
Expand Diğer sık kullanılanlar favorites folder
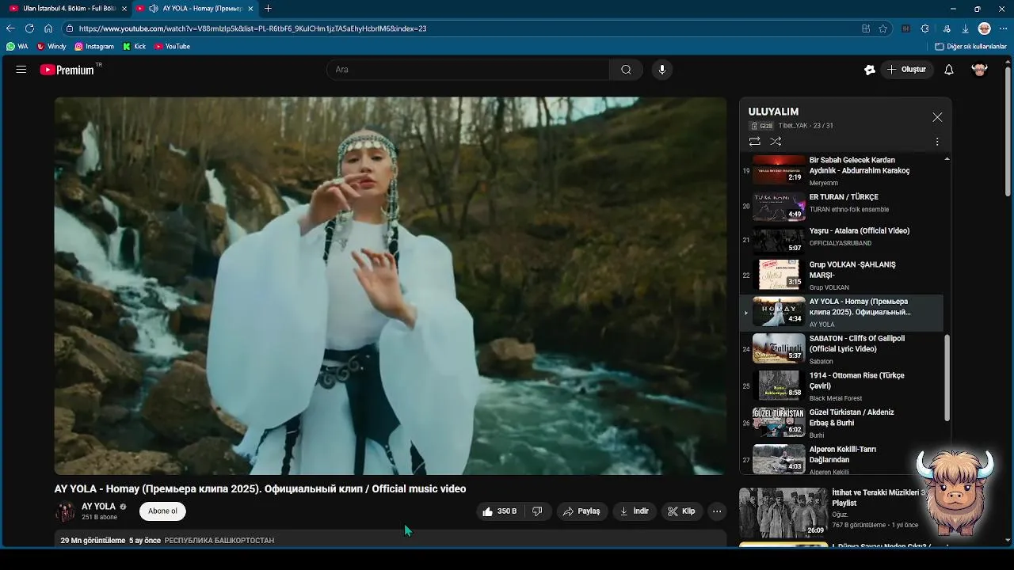970,47
